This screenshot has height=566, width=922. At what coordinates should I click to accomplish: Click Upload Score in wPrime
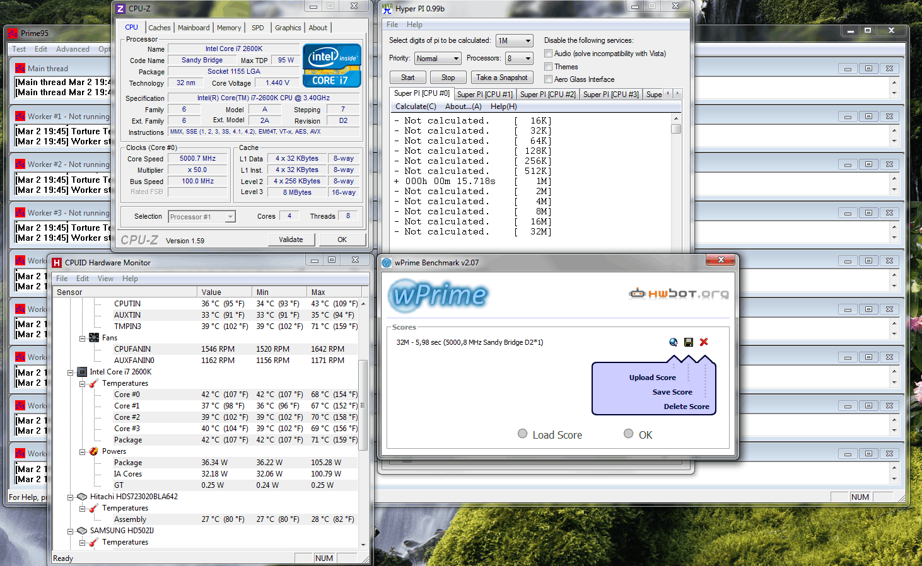coord(653,378)
